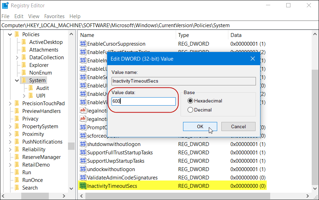Collapse the System key
The height and width of the screenshot is (200, 319).
coord(17,81)
